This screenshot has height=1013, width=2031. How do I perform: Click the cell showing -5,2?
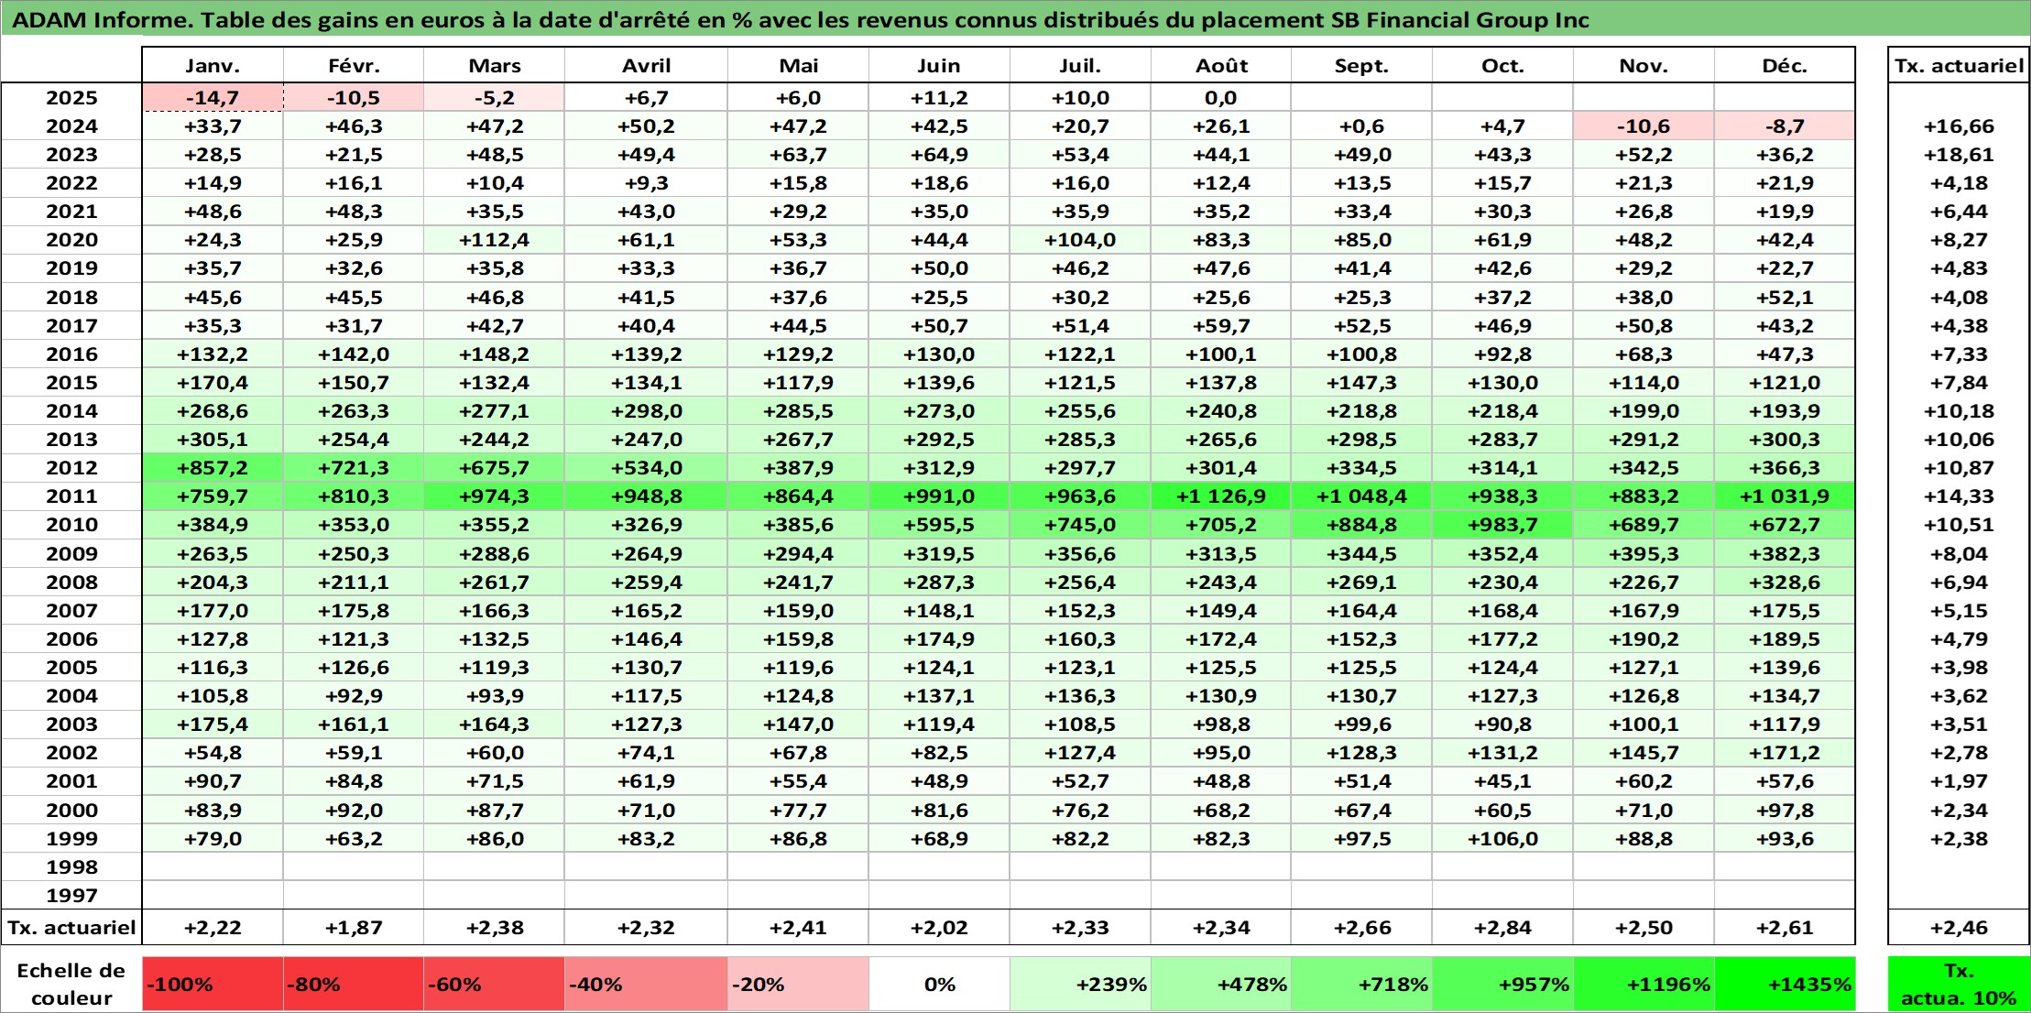[x=494, y=98]
